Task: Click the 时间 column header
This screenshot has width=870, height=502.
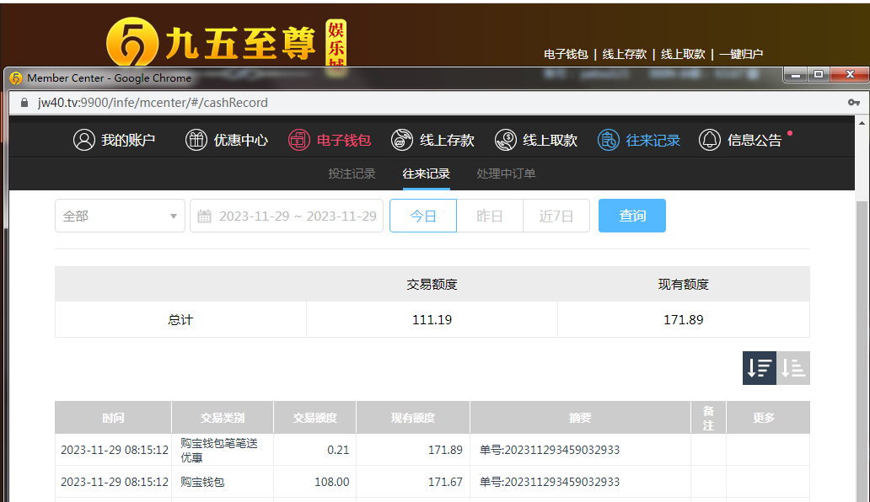Action: pyautogui.click(x=113, y=418)
